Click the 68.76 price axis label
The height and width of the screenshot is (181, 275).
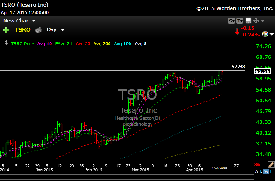263,57
